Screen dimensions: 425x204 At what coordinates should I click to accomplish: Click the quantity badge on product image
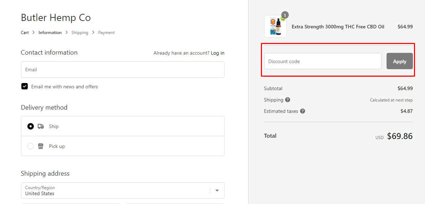(285, 15)
